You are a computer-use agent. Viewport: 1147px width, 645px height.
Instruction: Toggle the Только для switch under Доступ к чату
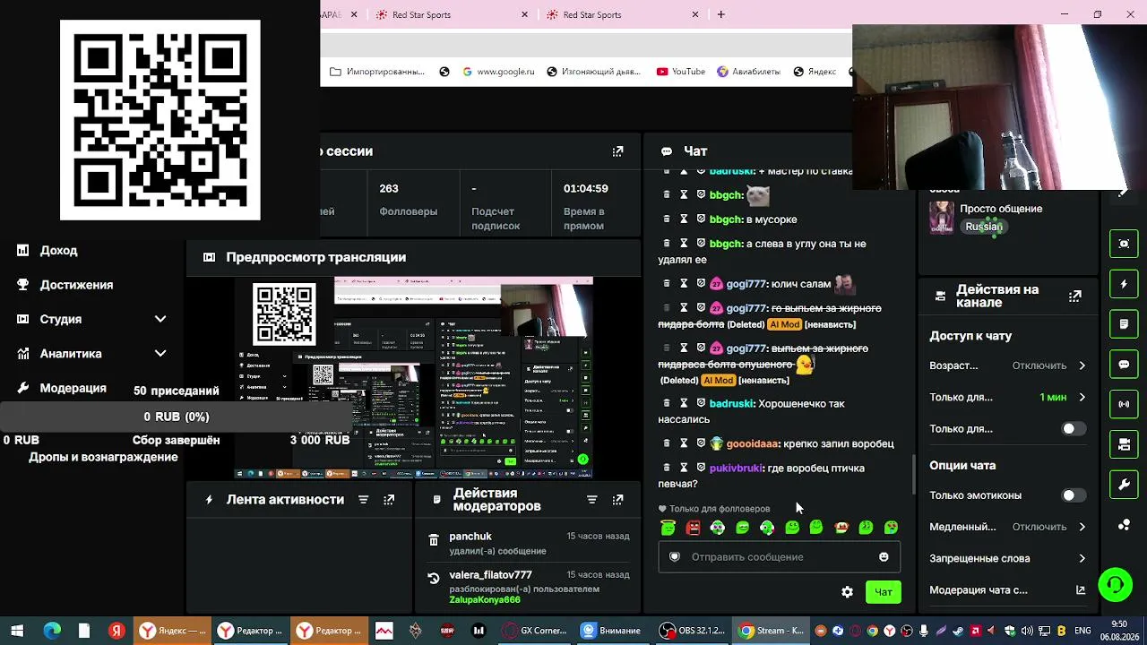[x=1074, y=429]
